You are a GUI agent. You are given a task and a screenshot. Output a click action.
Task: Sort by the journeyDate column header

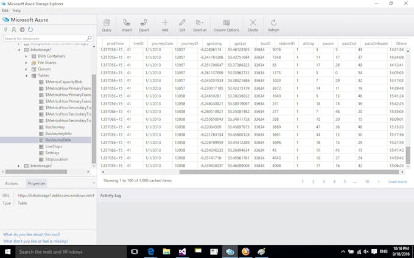pyautogui.click(x=163, y=44)
